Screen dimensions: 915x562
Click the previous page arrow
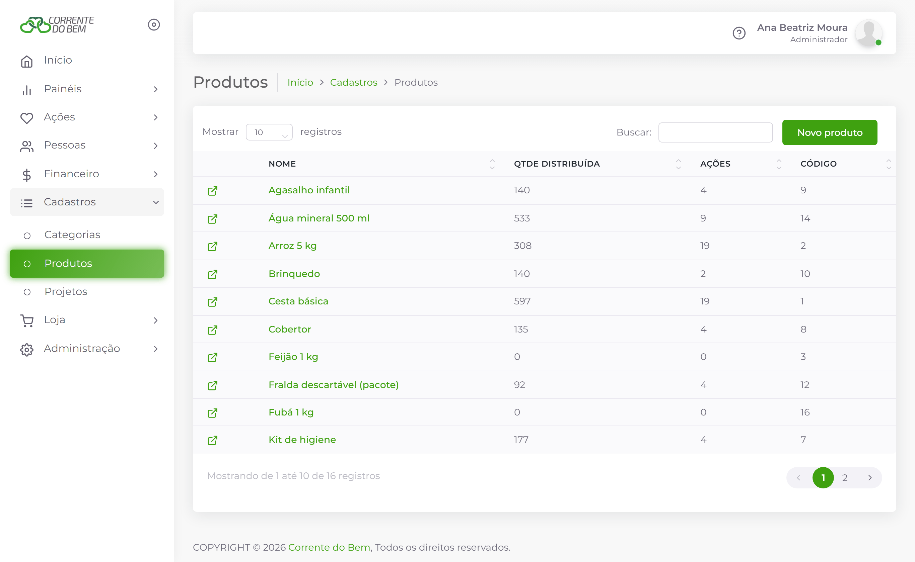pos(798,478)
